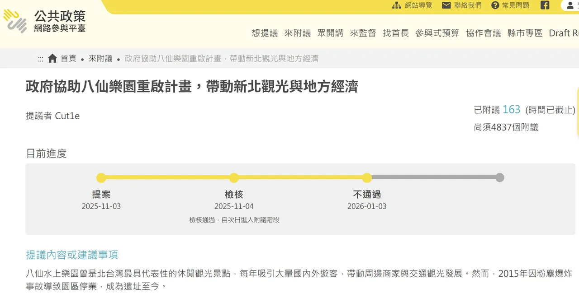Image resolution: width=579 pixels, height=298 pixels.
Task: Click the 不通過 progress milestone dot
Action: point(367,177)
